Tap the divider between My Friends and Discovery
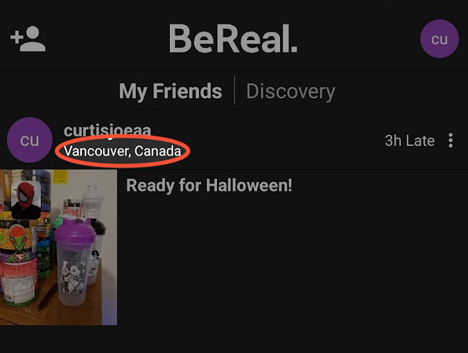The image size is (468, 353). (234, 90)
